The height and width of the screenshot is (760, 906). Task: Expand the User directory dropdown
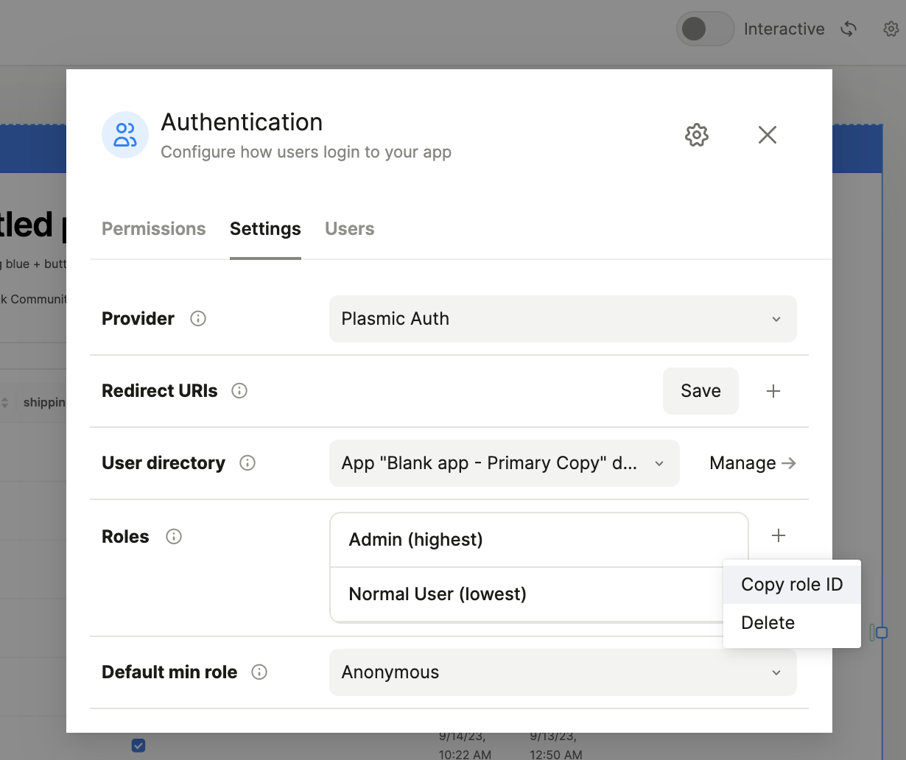pos(504,463)
